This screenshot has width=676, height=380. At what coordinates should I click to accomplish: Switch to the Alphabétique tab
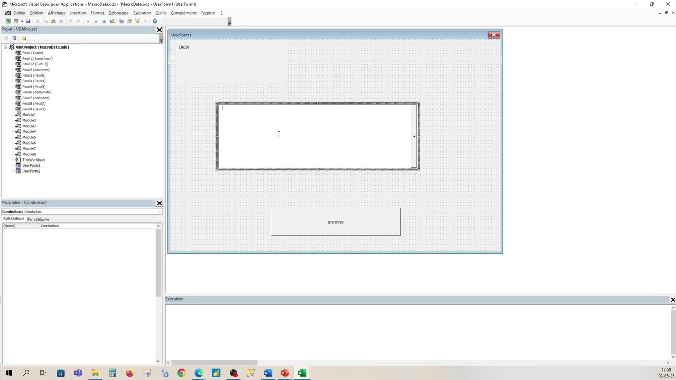click(14, 218)
